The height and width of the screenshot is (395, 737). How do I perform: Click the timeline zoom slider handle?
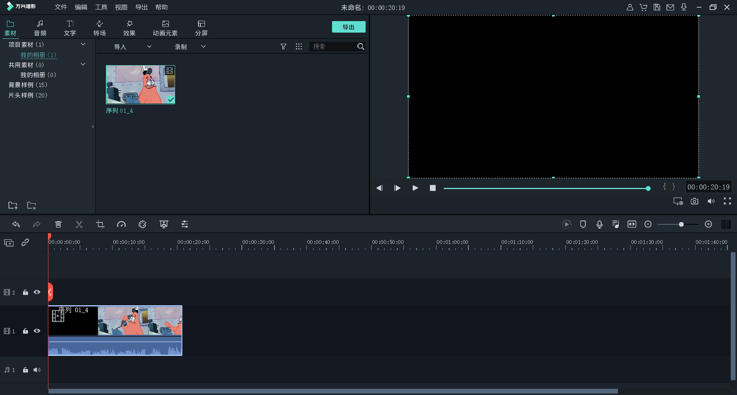click(681, 224)
